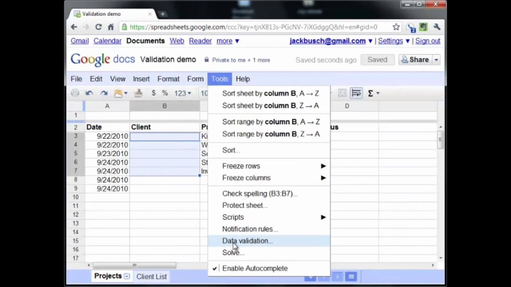Open the Settings link

(x=390, y=41)
